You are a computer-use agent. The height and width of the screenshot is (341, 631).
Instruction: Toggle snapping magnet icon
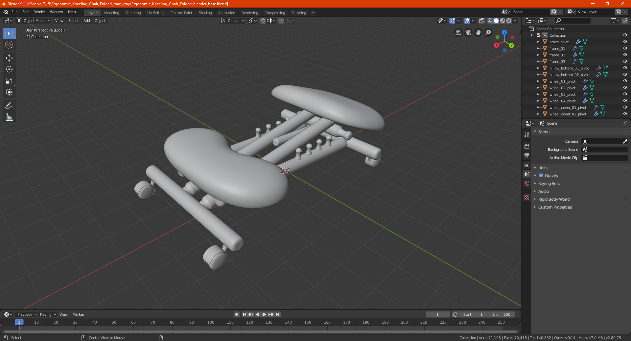click(263, 21)
